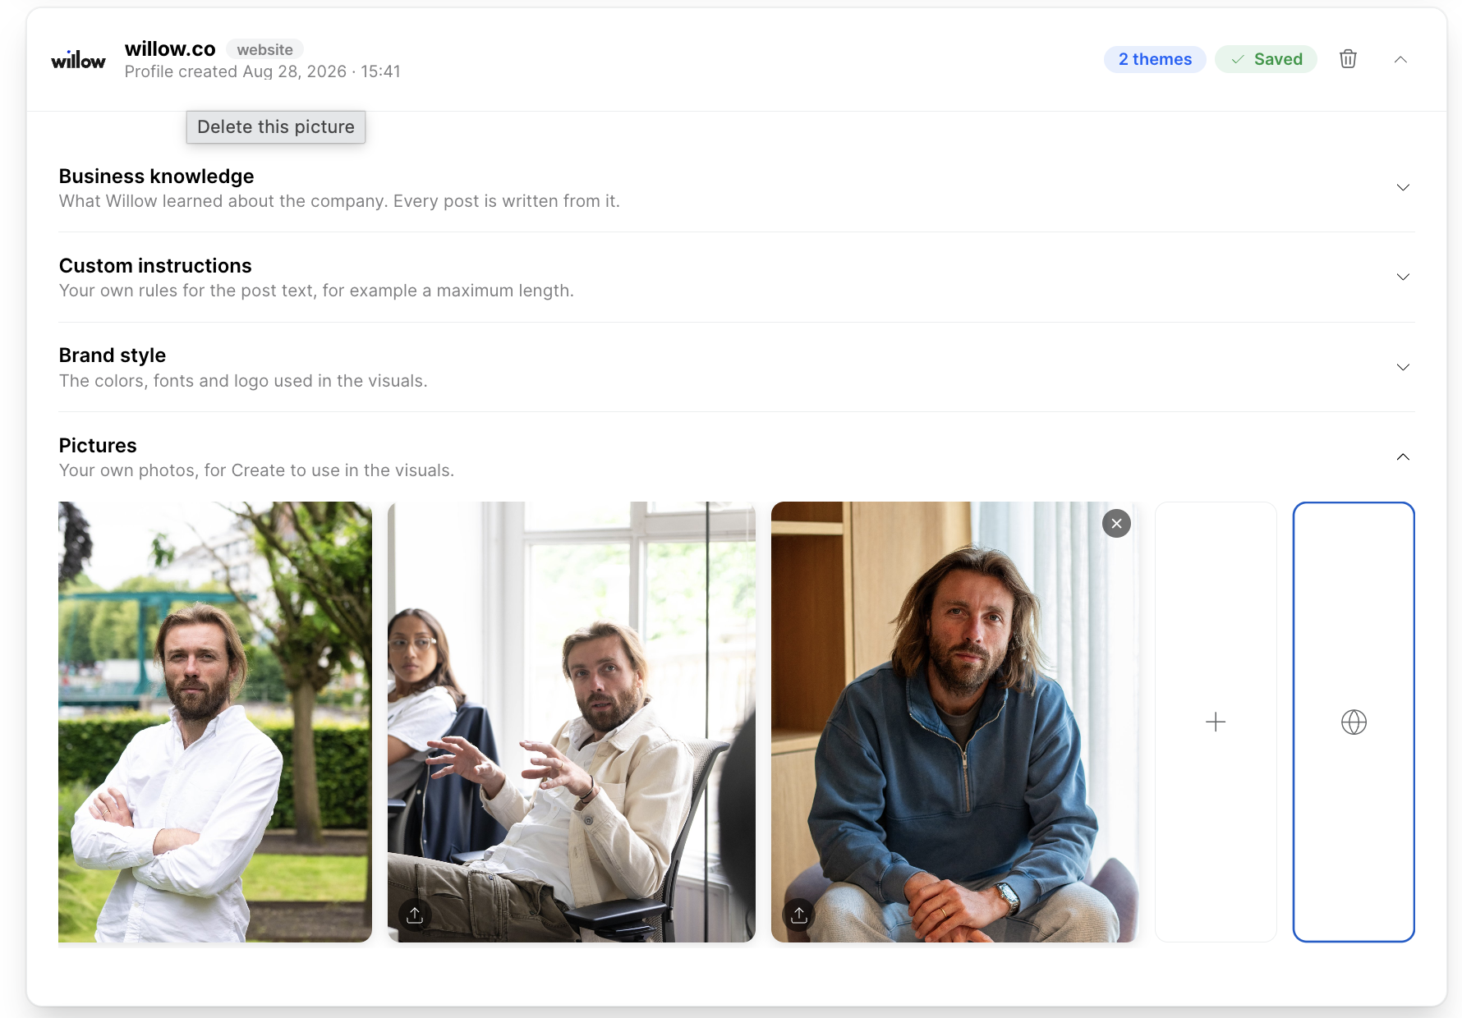Click the green Saved status badge
The image size is (1462, 1018).
1266,59
